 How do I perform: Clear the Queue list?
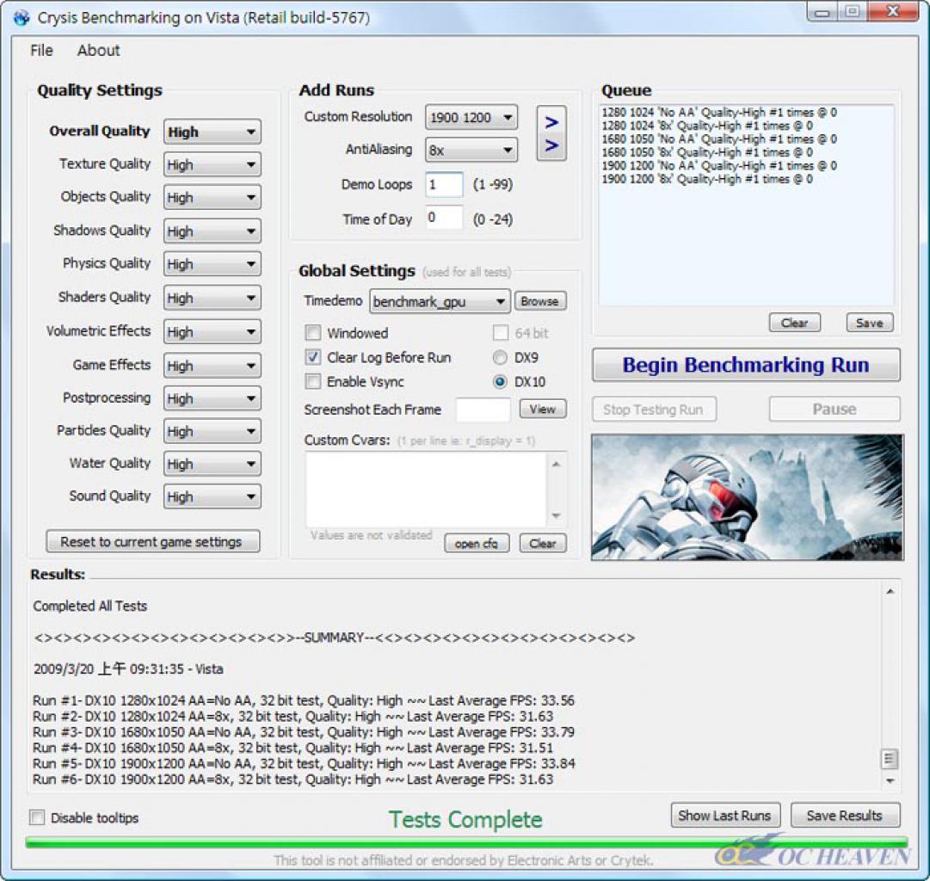795,323
